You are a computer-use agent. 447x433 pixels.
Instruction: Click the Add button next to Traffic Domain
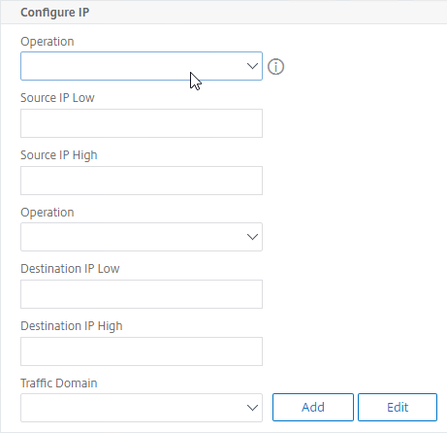313,408
